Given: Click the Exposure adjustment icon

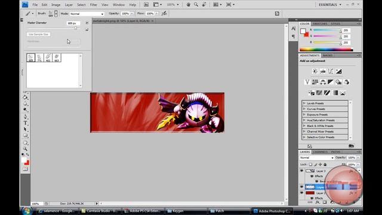Looking at the screenshot, I should [x=338, y=71].
